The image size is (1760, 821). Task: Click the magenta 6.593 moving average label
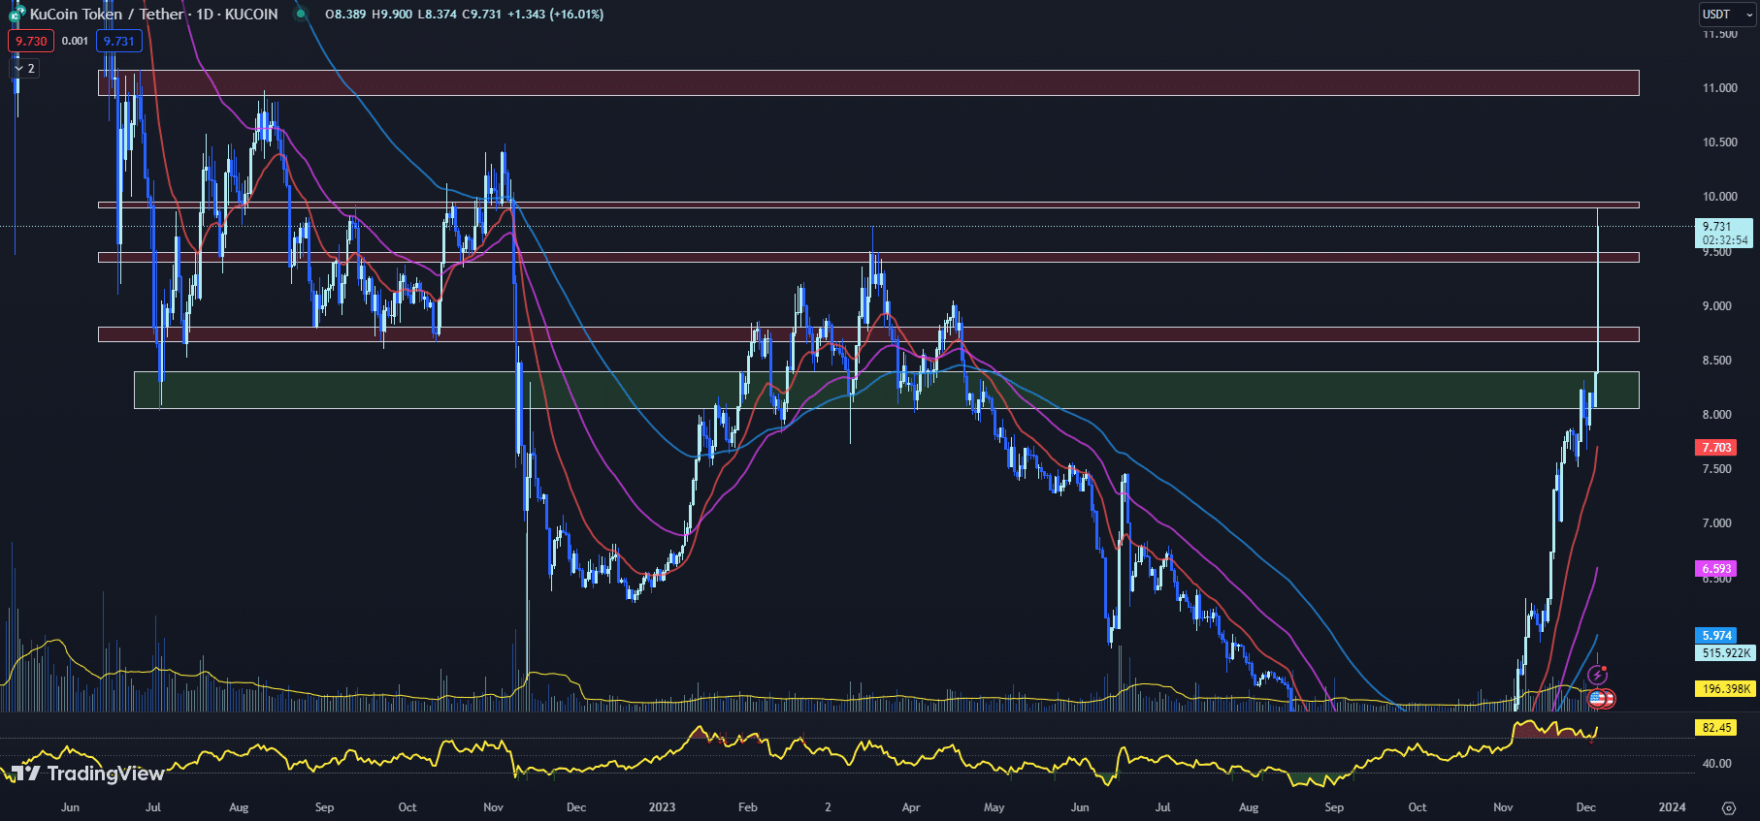[x=1715, y=569]
